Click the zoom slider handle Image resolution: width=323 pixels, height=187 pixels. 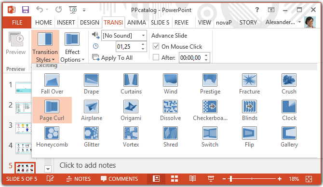pyautogui.click(x=231, y=179)
